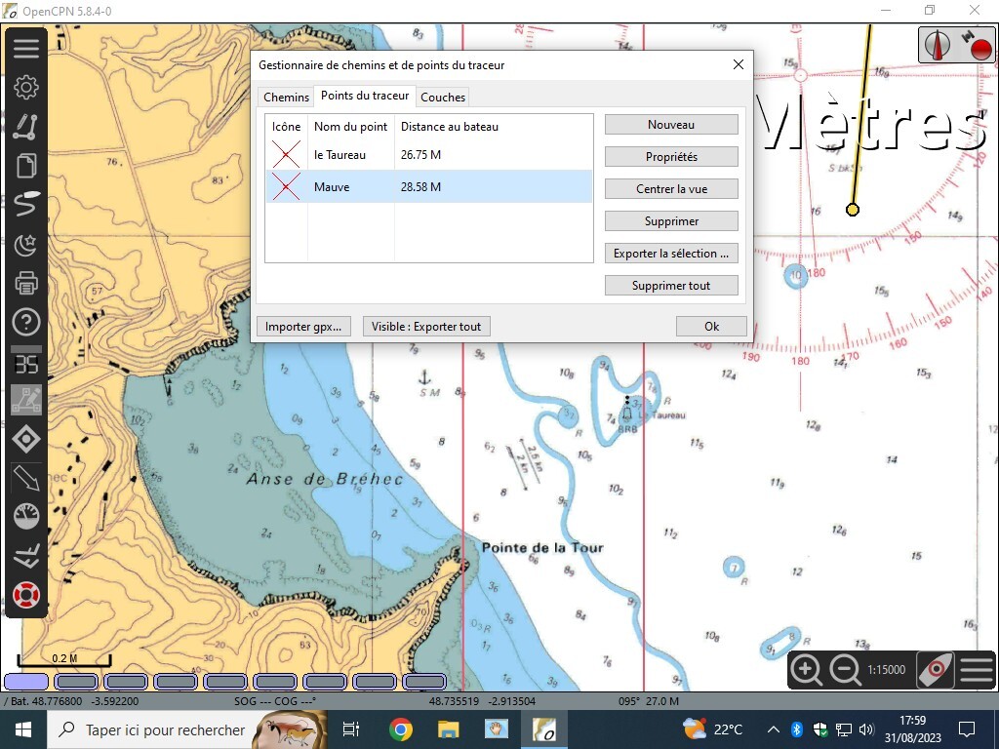
Task: Click Visible : Exporter tout
Action: [x=426, y=327]
